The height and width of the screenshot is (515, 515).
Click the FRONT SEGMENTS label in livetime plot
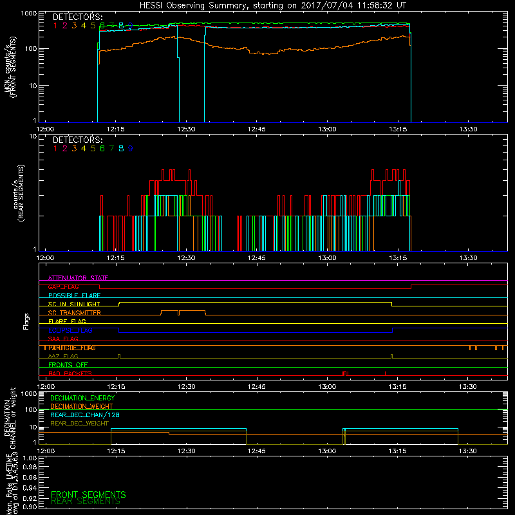88,494
